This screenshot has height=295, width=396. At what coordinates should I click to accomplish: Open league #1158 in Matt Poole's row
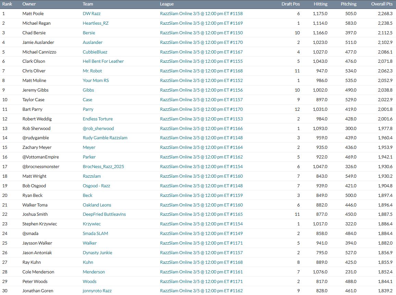point(201,14)
